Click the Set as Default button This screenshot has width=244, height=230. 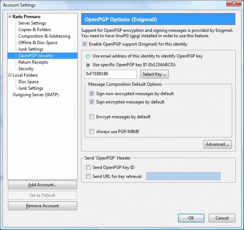43,195
